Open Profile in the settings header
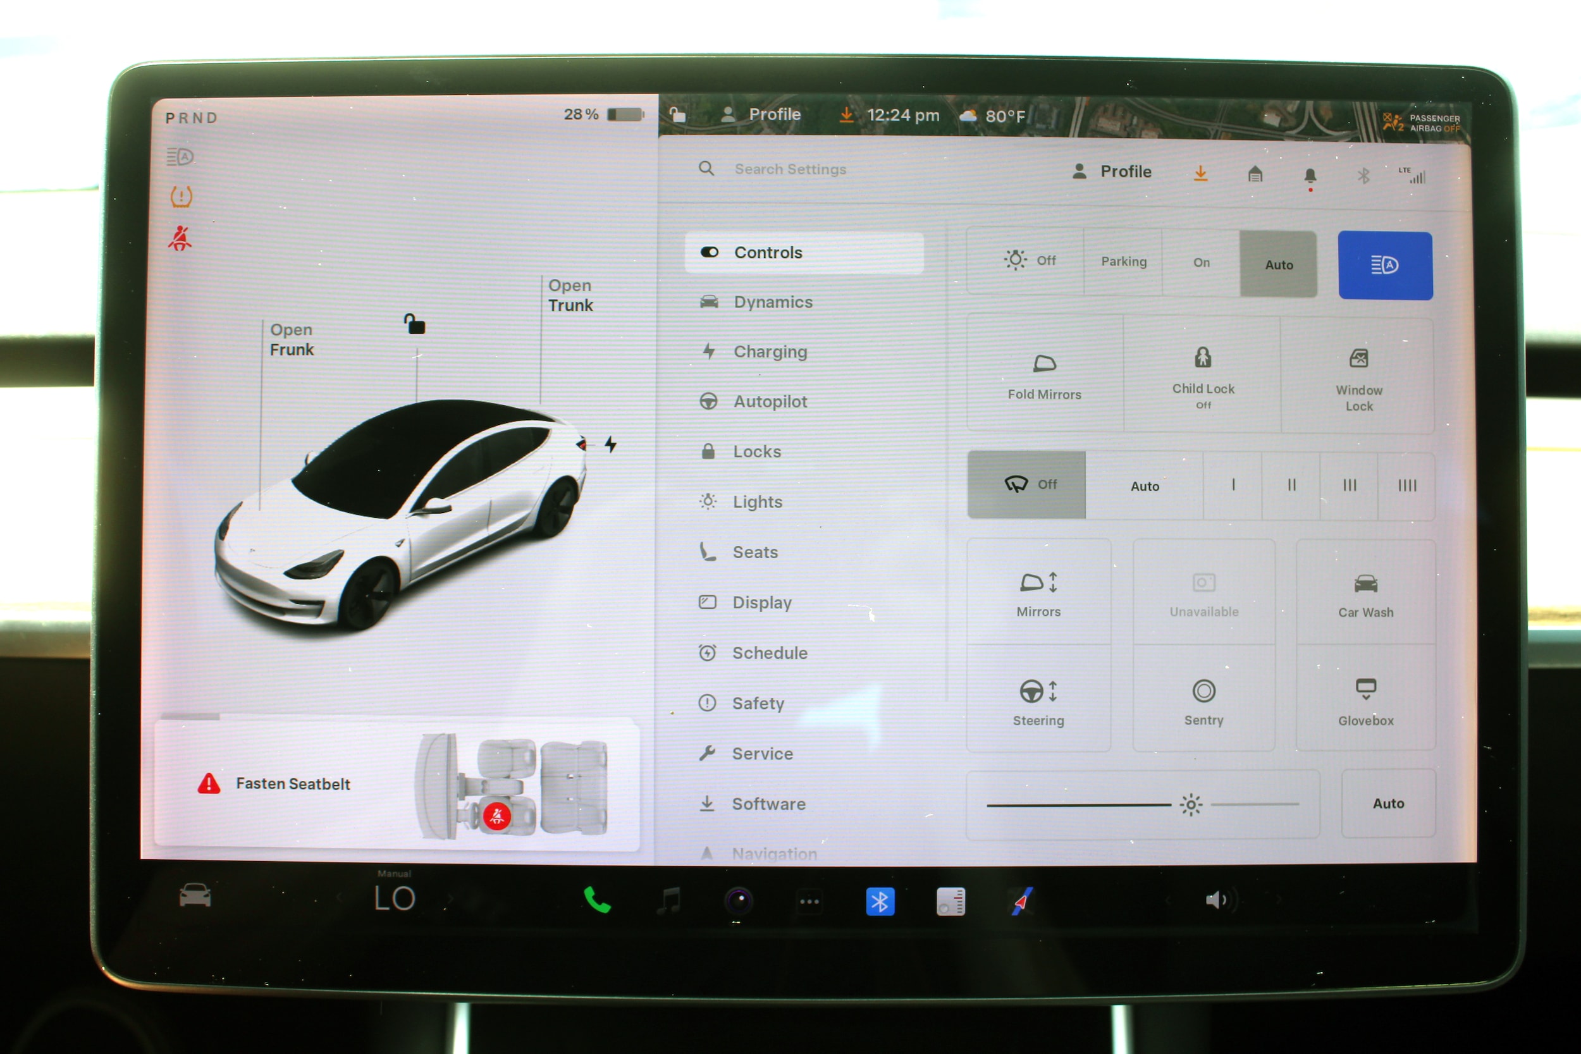Viewport: 1581px width, 1054px height. pyautogui.click(x=1112, y=172)
